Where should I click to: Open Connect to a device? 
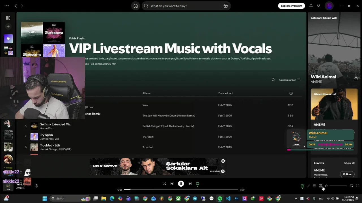coord(320,186)
